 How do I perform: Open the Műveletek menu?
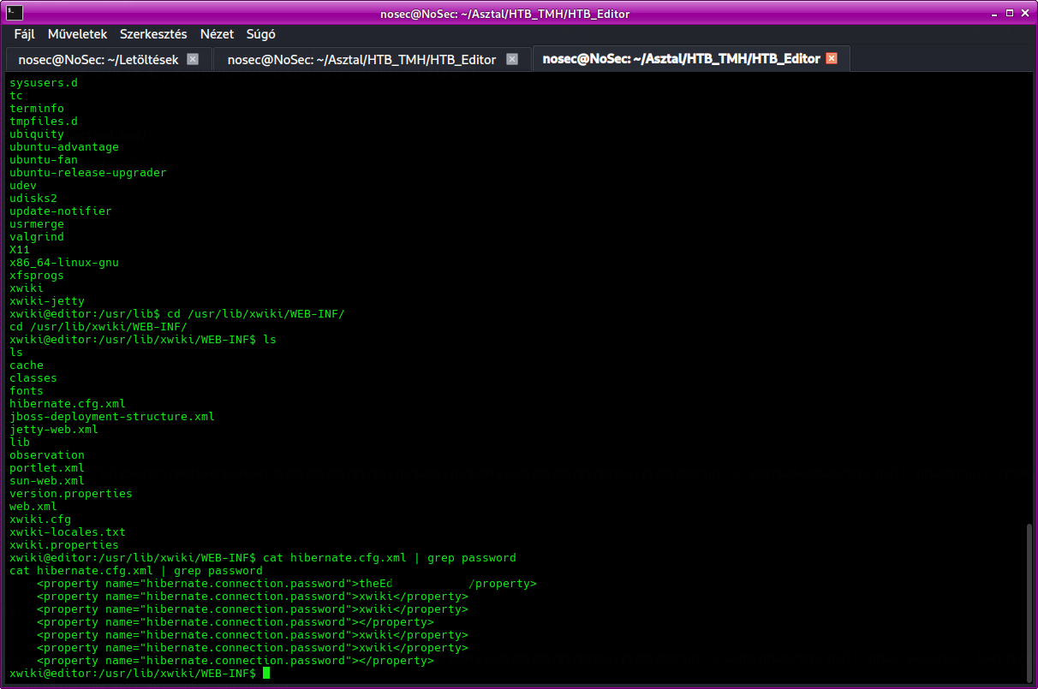click(x=77, y=34)
